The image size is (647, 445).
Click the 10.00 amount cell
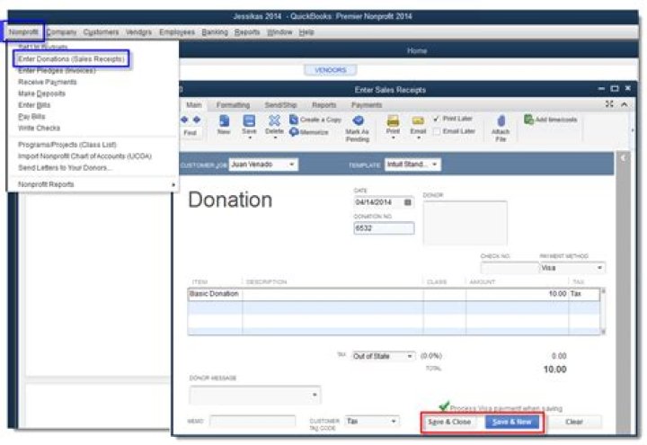pyautogui.click(x=517, y=294)
